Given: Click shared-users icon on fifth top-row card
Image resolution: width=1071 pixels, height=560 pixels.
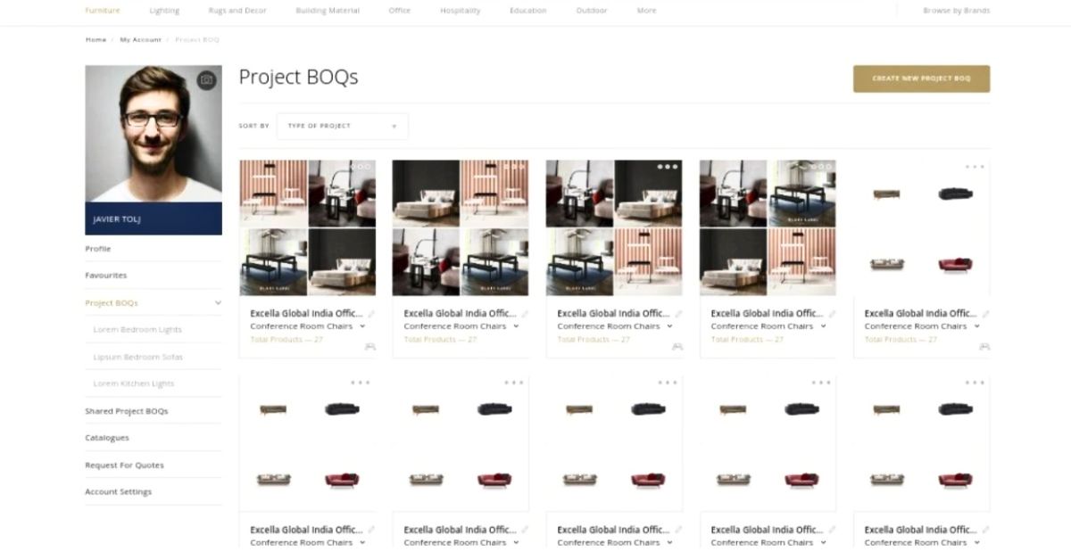Looking at the screenshot, I should pos(984,346).
